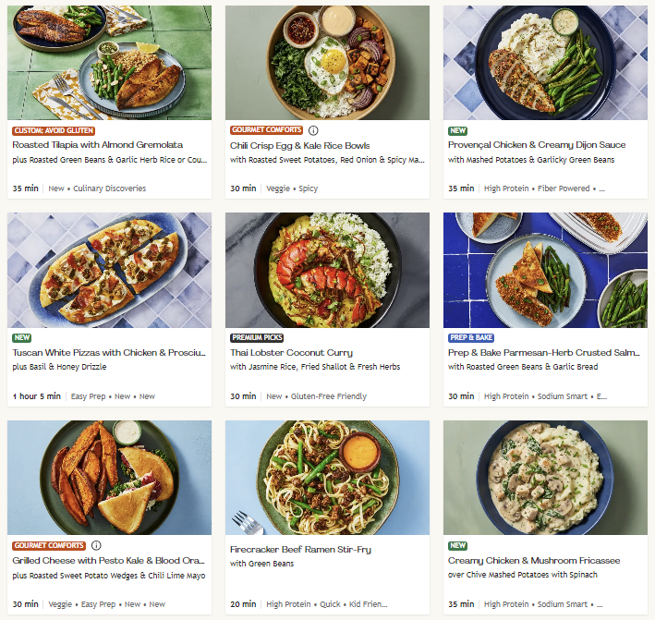Image resolution: width=655 pixels, height=620 pixels.
Task: Click the Veggie • Spicy tags on Chili Crisp
Action: (x=292, y=188)
